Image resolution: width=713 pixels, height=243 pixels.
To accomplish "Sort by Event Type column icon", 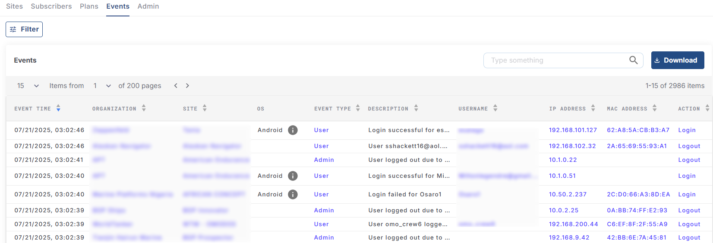I will [358, 108].
